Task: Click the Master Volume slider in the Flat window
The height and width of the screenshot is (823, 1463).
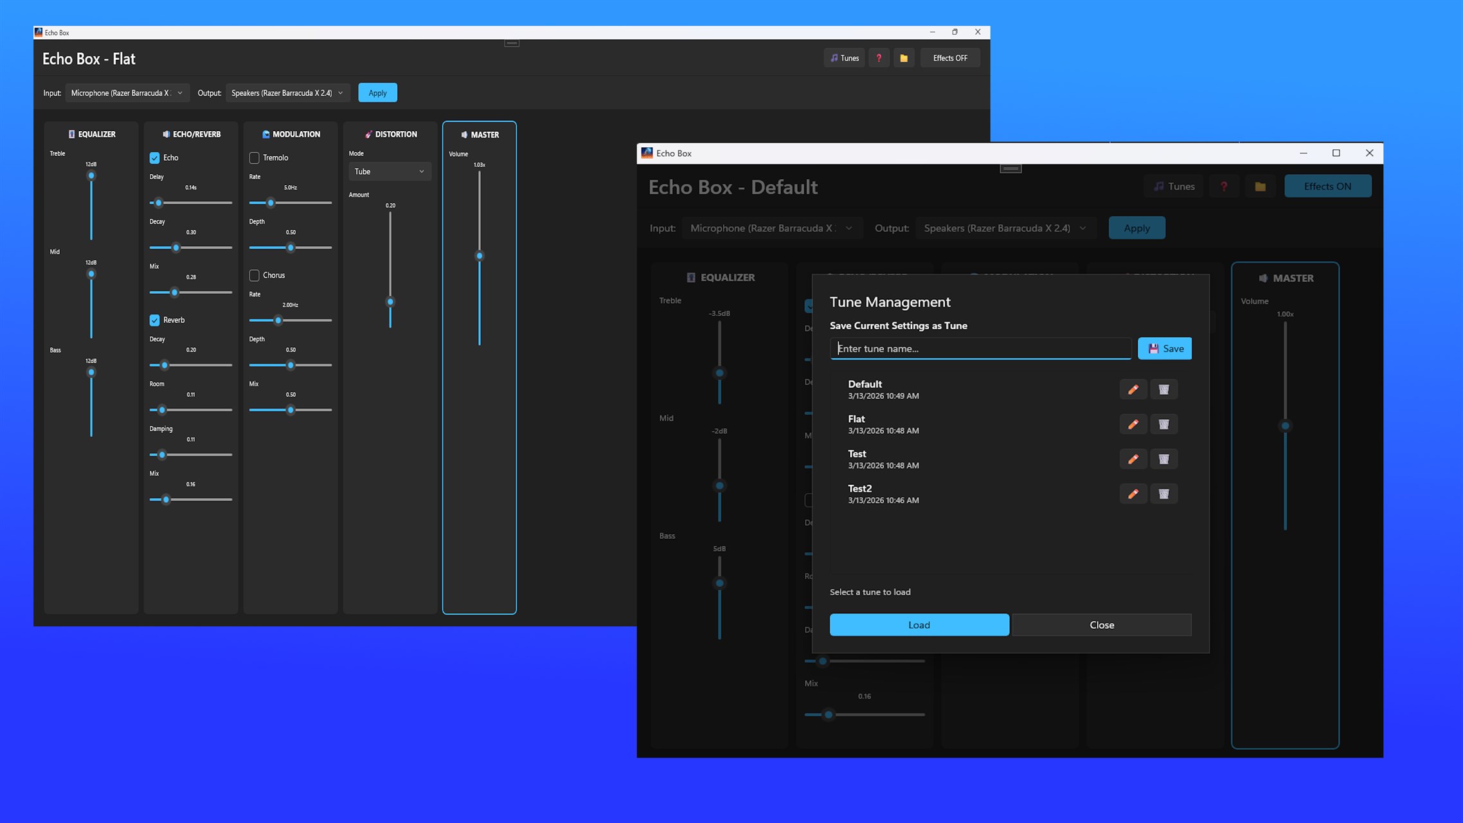Action: click(480, 258)
